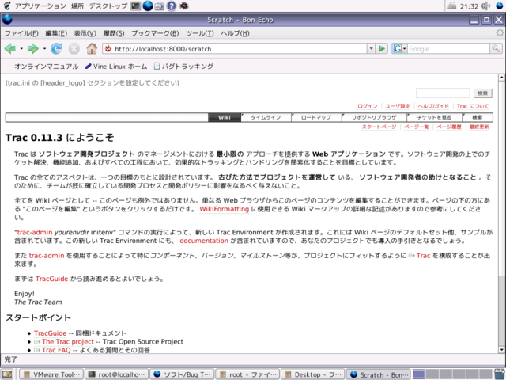
Task: Open ファイル(F) menu
Action: (21, 33)
